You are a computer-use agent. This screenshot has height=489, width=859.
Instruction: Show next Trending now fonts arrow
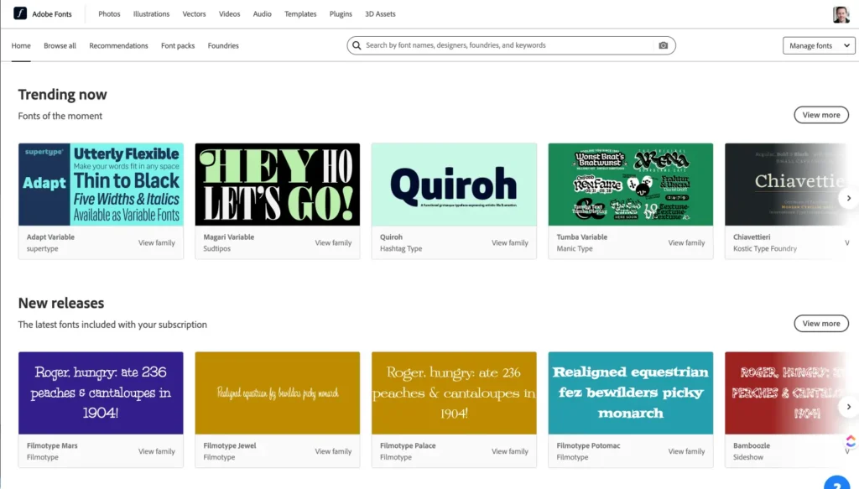[849, 198]
